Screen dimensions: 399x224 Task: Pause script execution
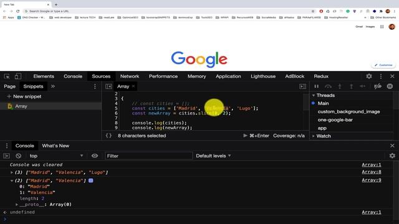click(x=316, y=86)
